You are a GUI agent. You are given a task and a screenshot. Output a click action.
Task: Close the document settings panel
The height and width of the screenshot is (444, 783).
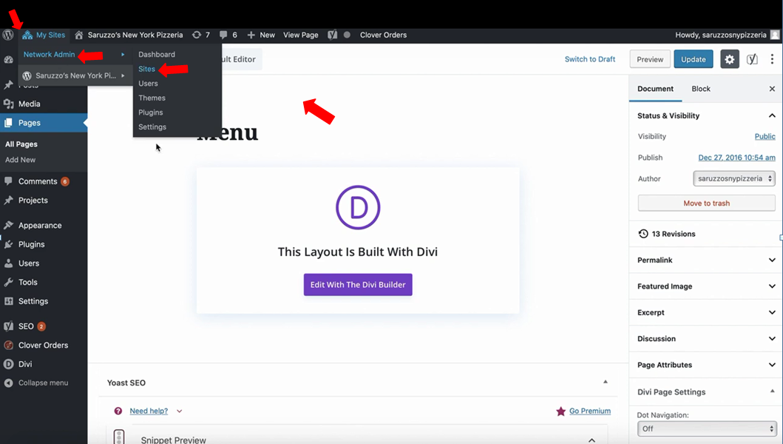[772, 89]
